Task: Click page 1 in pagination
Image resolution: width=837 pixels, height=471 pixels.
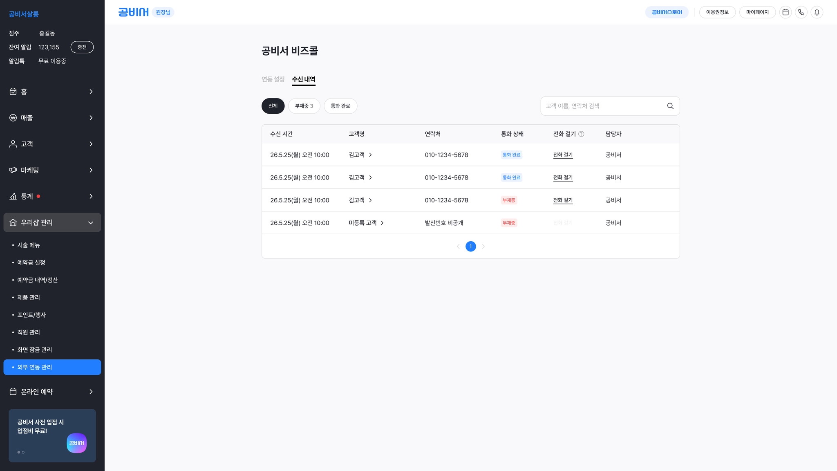Action: click(471, 247)
